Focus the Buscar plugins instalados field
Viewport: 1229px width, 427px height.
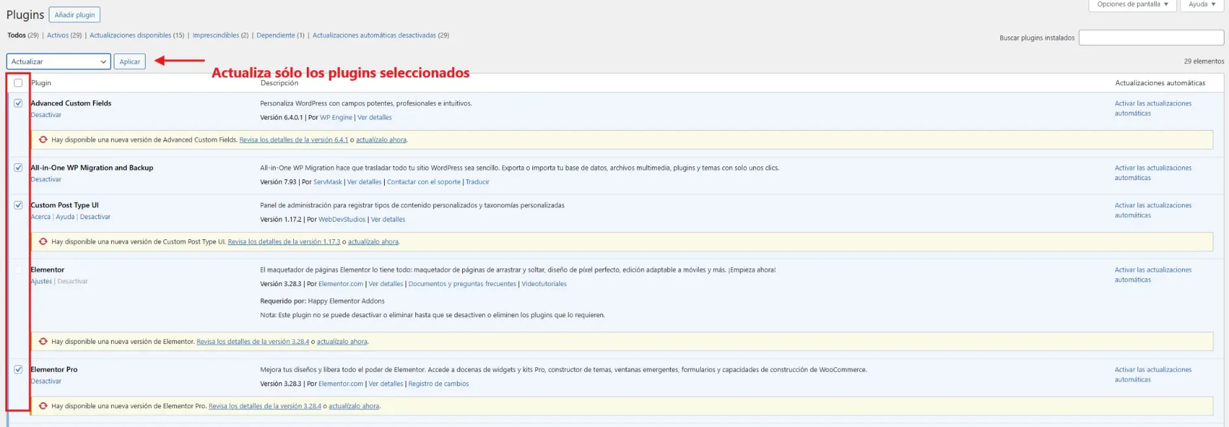pyautogui.click(x=1151, y=38)
